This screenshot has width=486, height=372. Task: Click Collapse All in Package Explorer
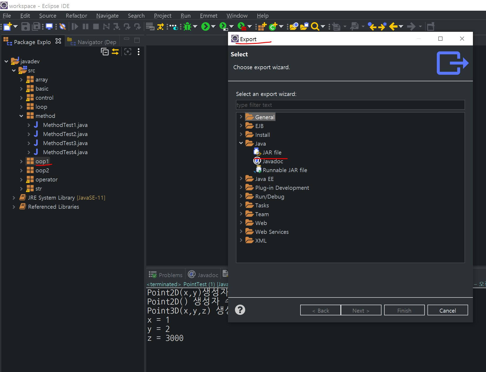click(x=105, y=52)
